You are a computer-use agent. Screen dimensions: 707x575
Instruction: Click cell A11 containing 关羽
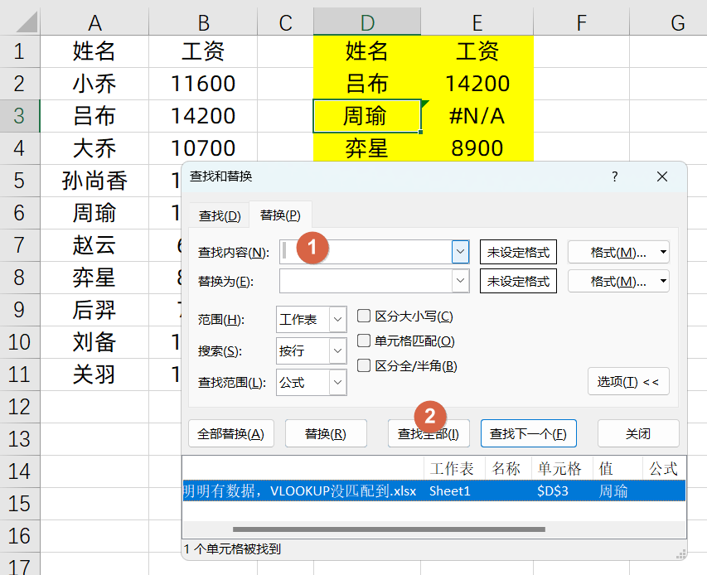94,374
